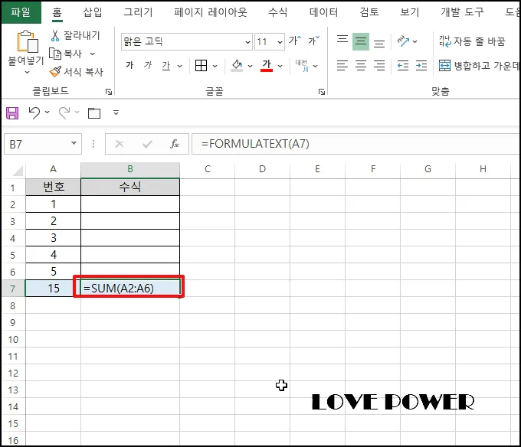Click the text orientation icon

(x=403, y=41)
